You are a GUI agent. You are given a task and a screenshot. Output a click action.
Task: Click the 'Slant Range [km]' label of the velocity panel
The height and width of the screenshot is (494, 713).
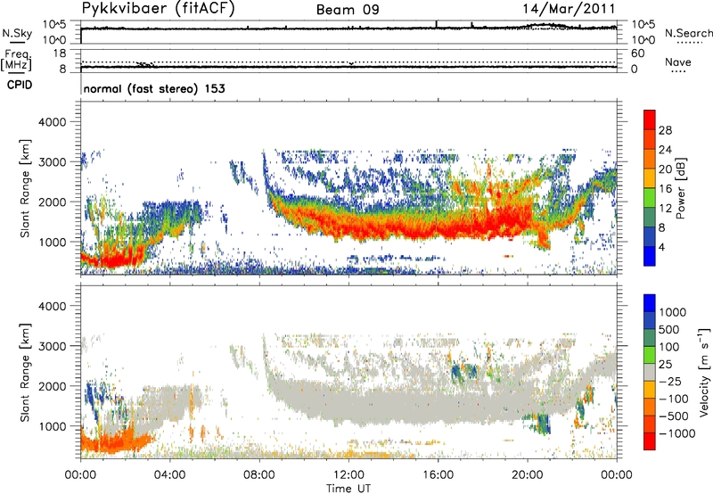click(x=25, y=373)
